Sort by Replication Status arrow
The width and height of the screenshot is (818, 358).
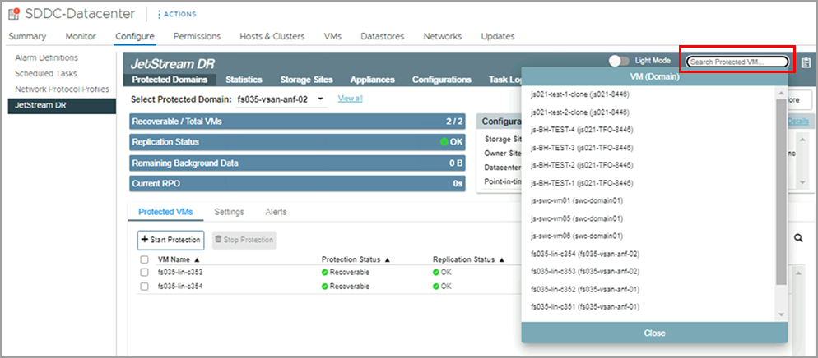pos(502,259)
